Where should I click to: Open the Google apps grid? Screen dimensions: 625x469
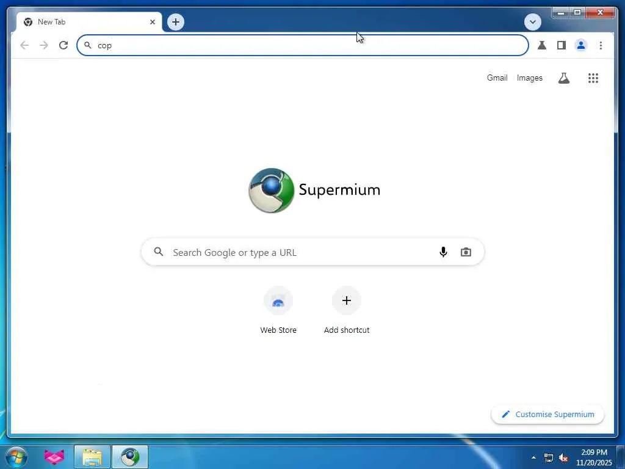pos(593,78)
